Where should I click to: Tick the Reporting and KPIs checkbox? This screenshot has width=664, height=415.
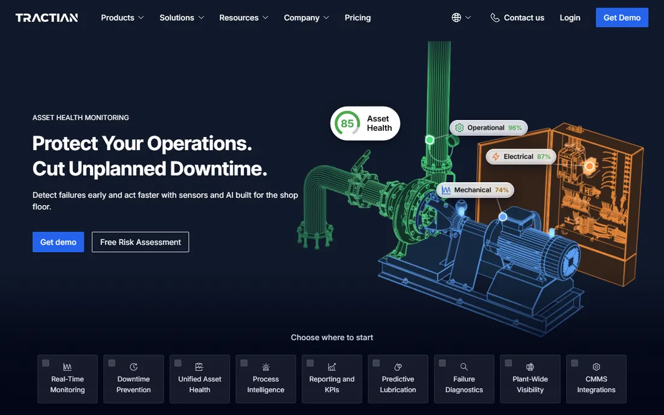310,363
